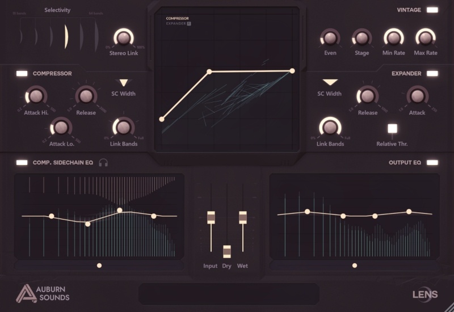Open the expander SC Width triangle
Image resolution: width=454 pixels, height=312 pixels.
(330, 83)
